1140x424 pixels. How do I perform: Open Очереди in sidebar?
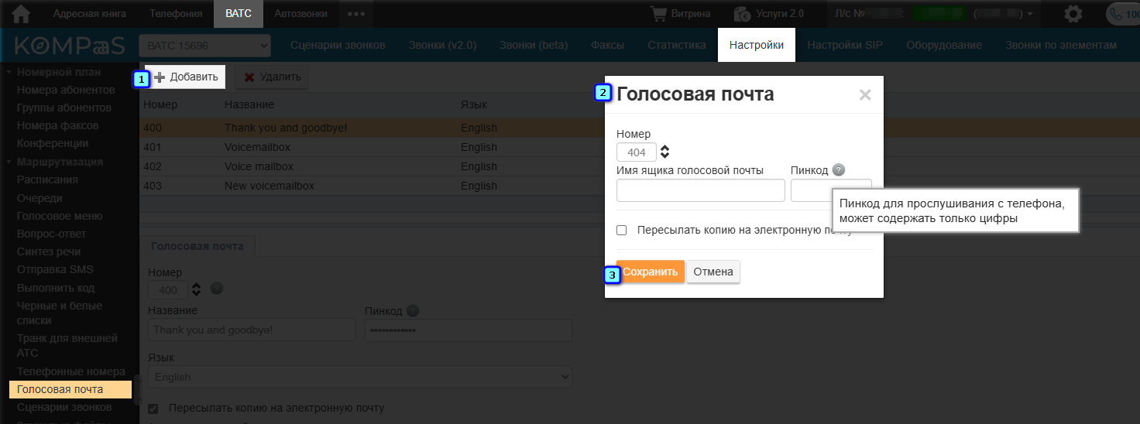coord(39,198)
